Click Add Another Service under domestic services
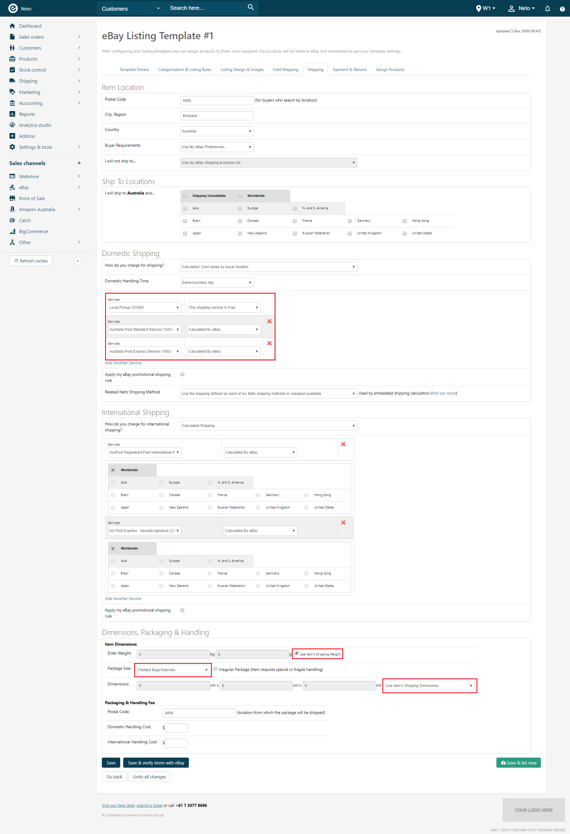570x834 pixels. (123, 363)
